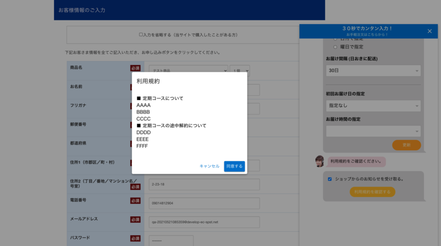The width and height of the screenshot is (441, 246).
Task: Click the 利用規約 dialog title
Action: click(x=148, y=81)
